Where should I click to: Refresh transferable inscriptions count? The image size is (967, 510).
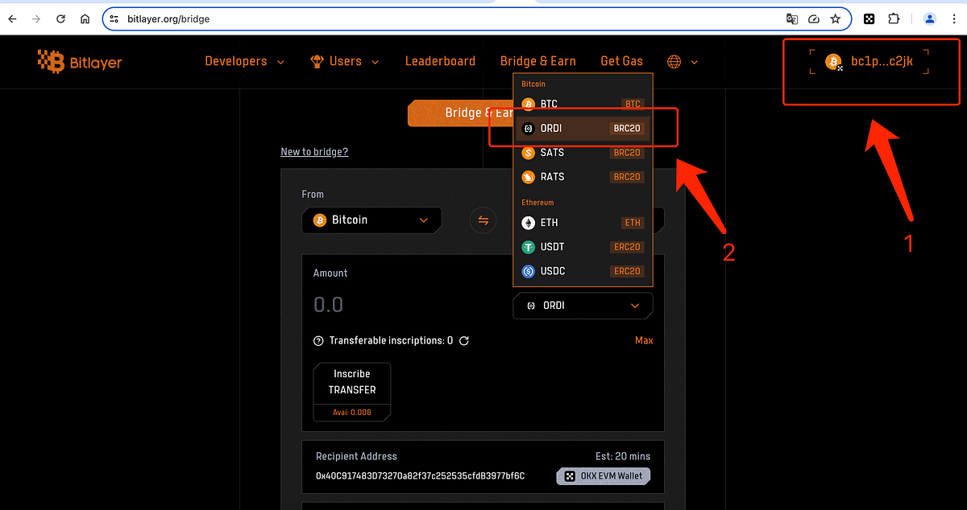(463, 340)
